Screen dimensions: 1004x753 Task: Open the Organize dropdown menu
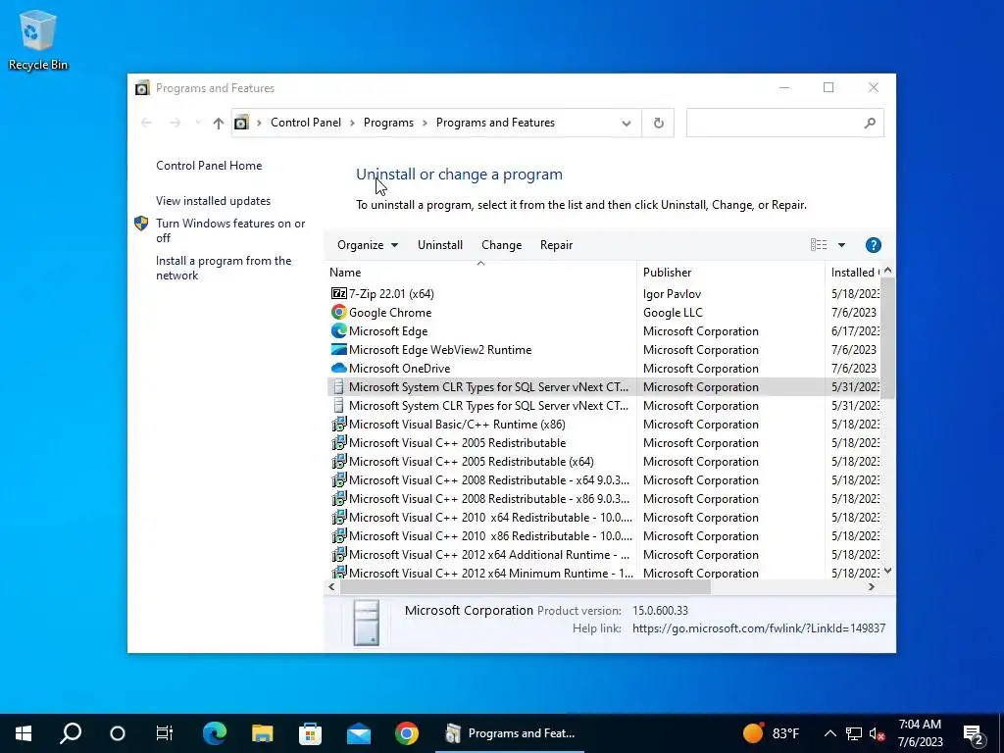(368, 244)
